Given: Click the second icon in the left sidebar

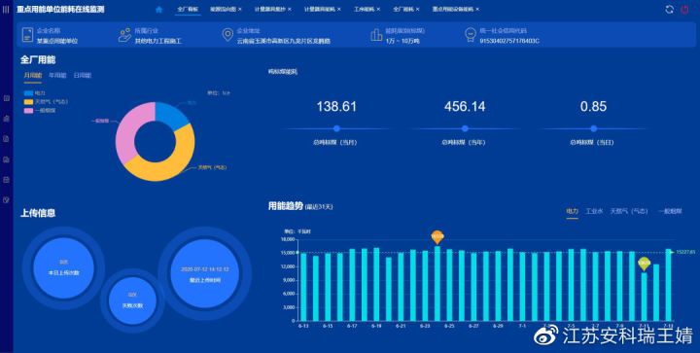Looking at the screenshot, I should pos(6,119).
